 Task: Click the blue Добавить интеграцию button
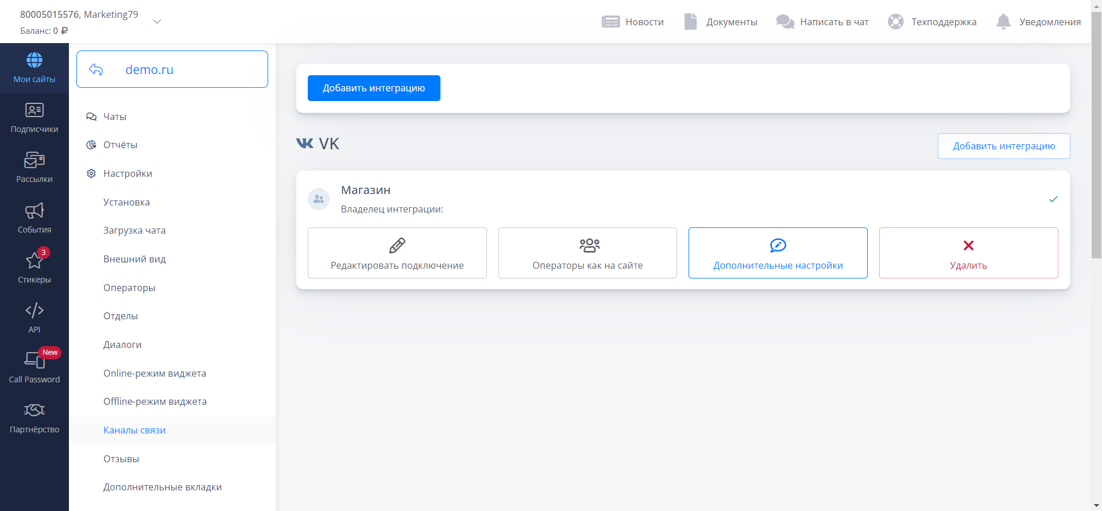click(x=374, y=88)
